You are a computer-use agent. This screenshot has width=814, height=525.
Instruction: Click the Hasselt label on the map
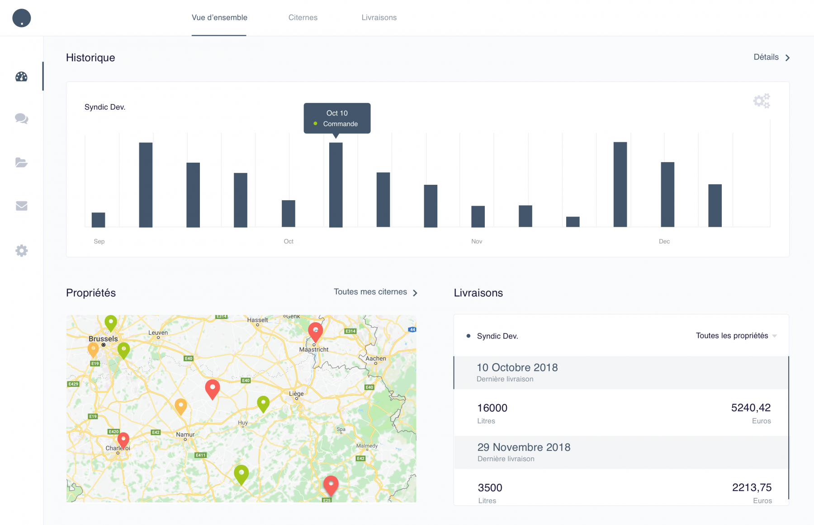(x=257, y=320)
